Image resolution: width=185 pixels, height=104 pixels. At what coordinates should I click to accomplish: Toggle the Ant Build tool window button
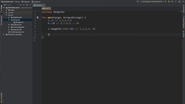184,9
